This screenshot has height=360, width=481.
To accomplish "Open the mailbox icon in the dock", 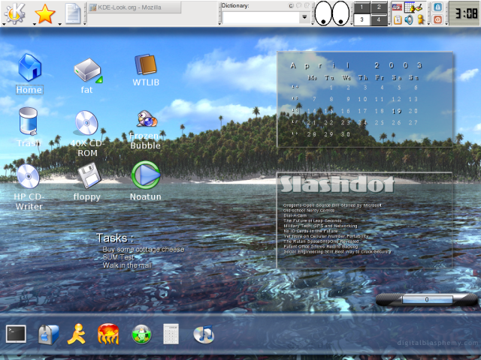I will 48,334.
